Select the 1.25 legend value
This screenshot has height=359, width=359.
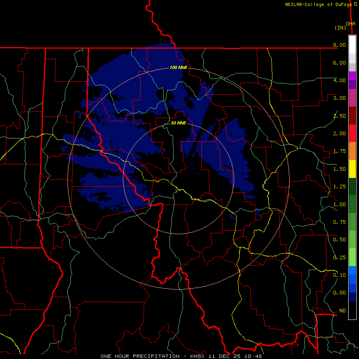pos(339,187)
